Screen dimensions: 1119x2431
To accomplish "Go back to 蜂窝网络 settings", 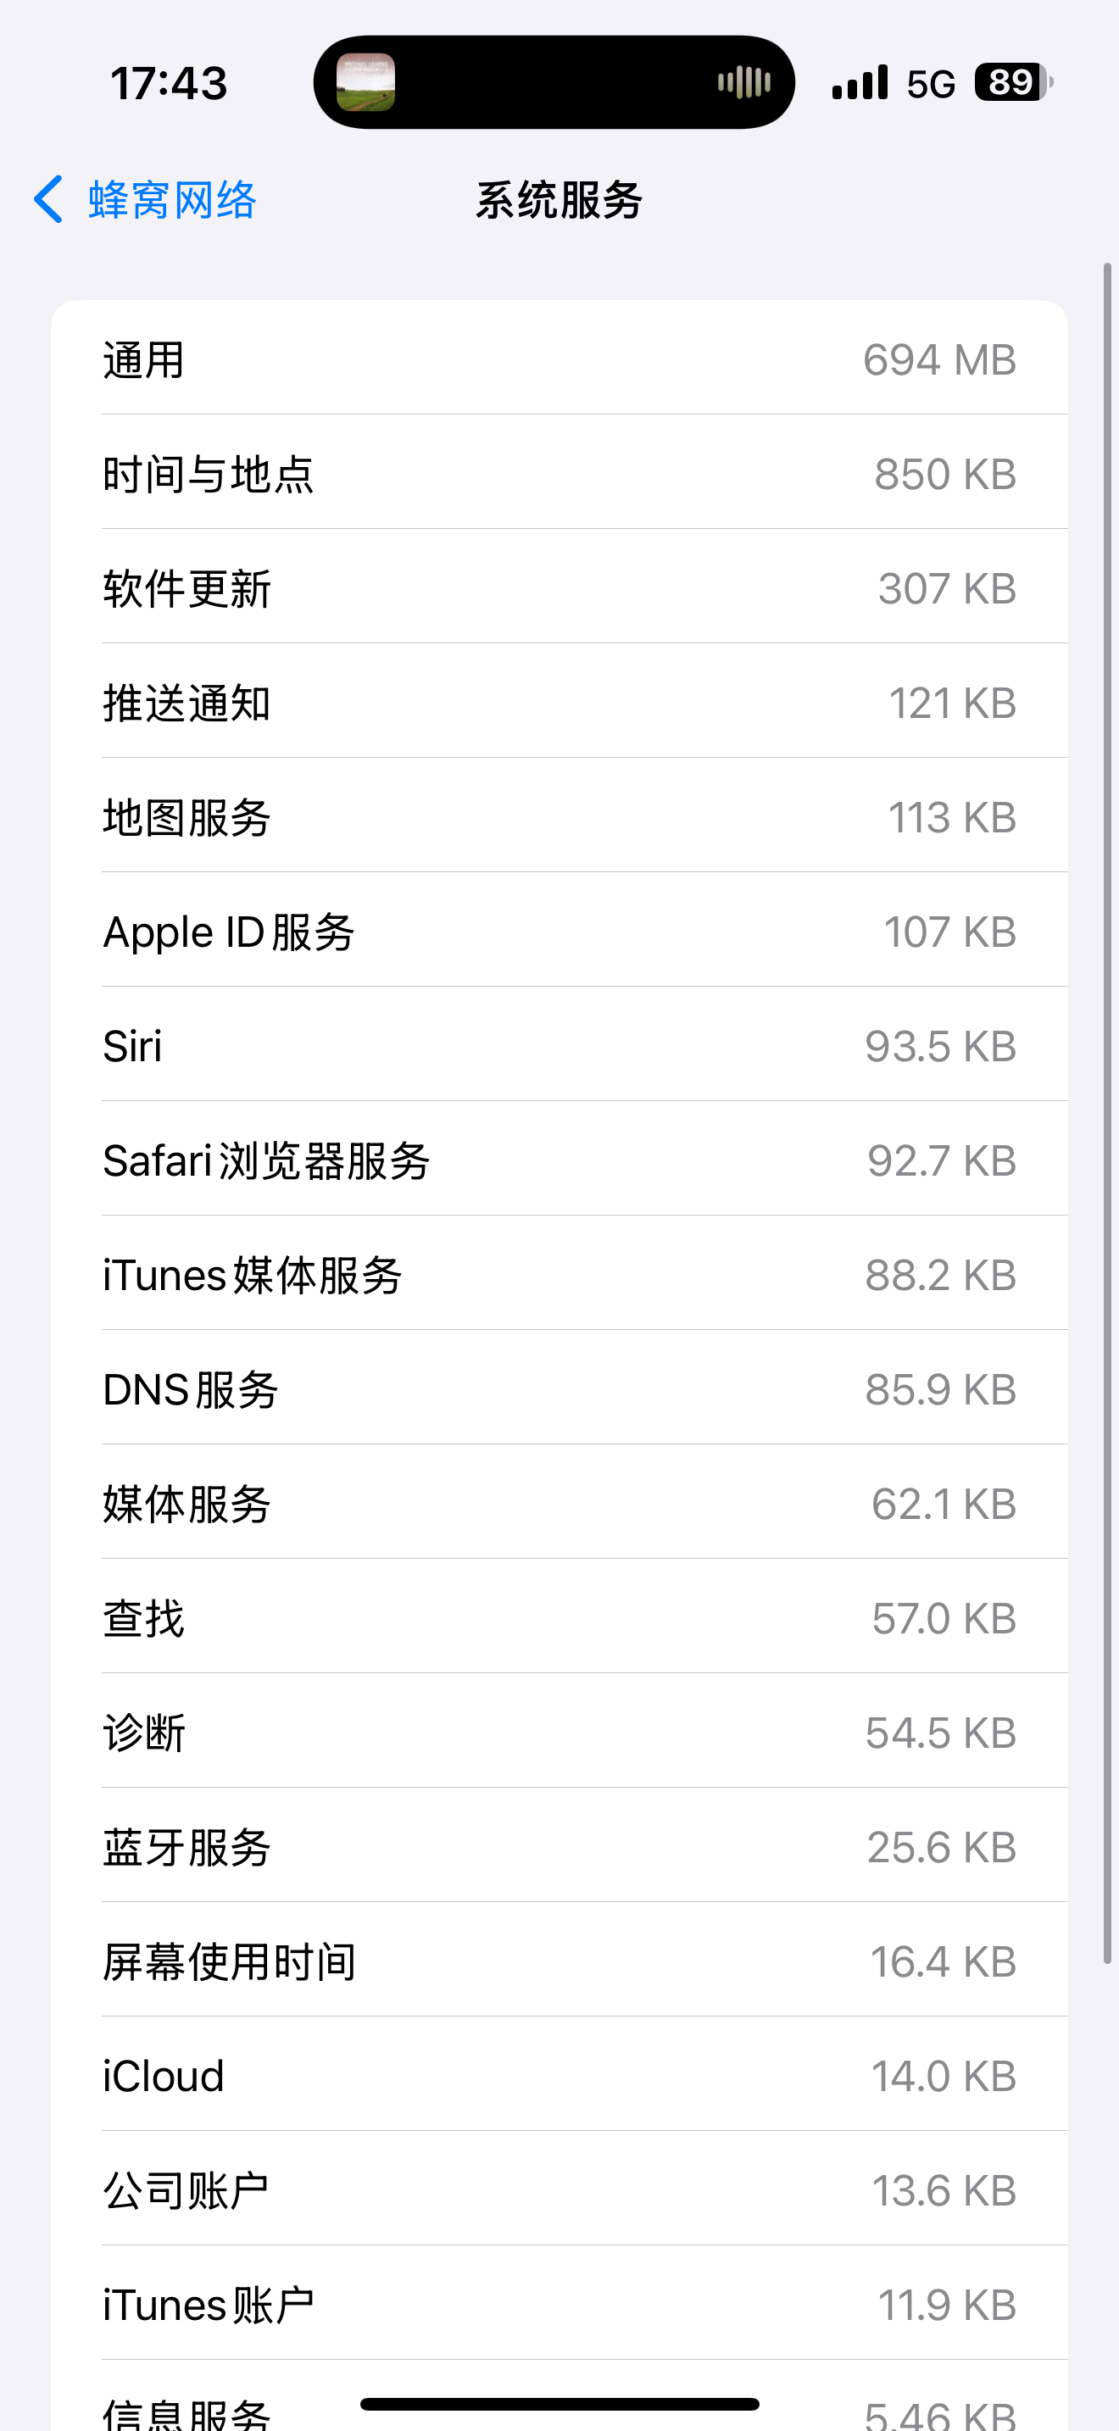I will 172,200.
